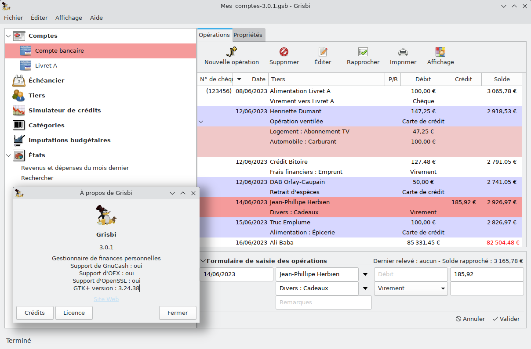Select the Ali Baba transaction row
The width and height of the screenshot is (531, 349).
pos(360,242)
